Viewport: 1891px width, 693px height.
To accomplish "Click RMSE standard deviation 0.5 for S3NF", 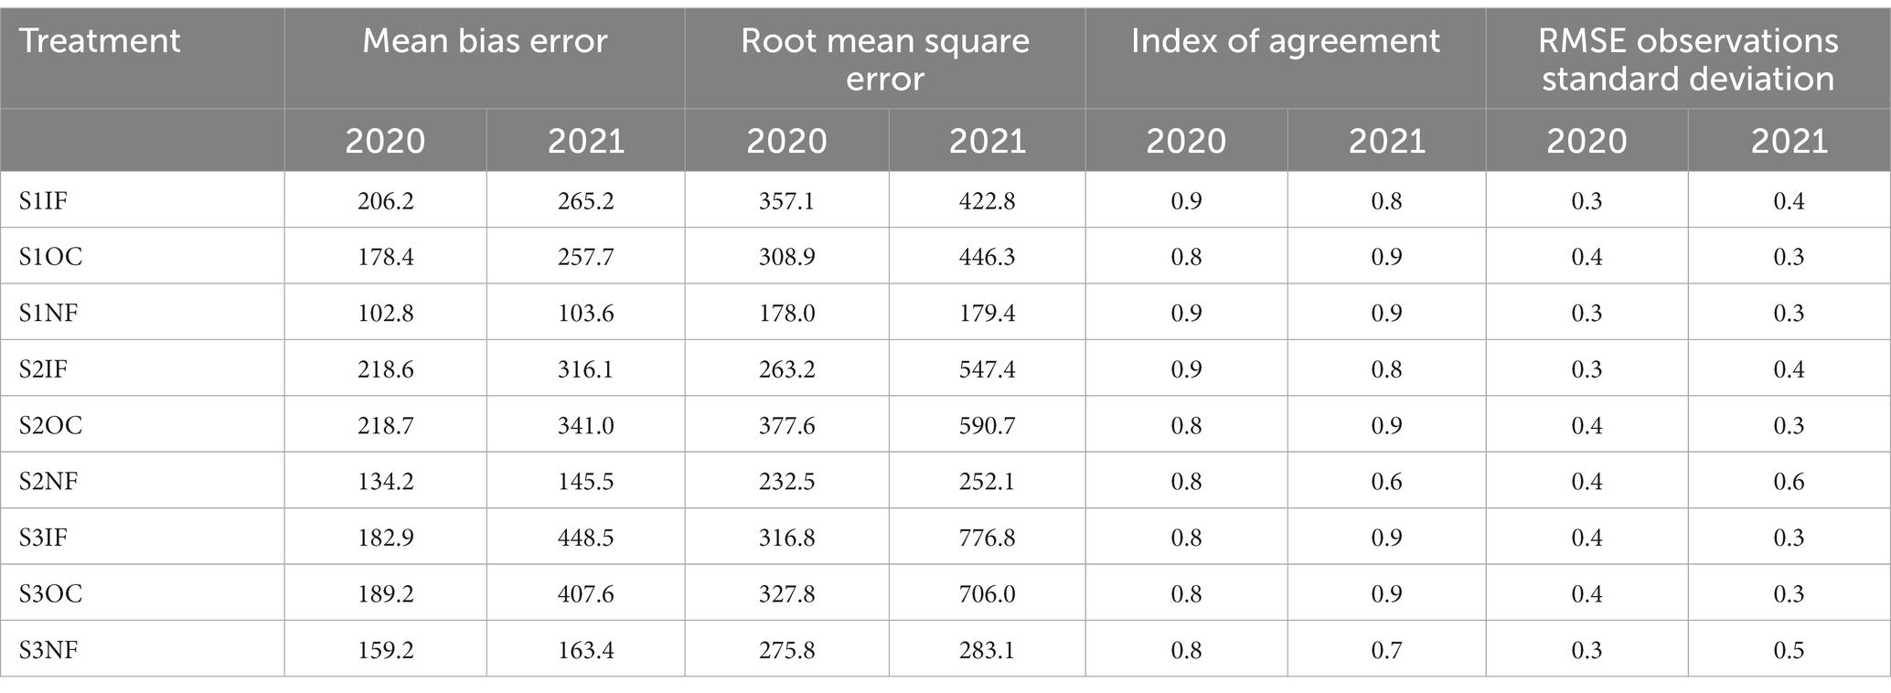I will 1789,651.
